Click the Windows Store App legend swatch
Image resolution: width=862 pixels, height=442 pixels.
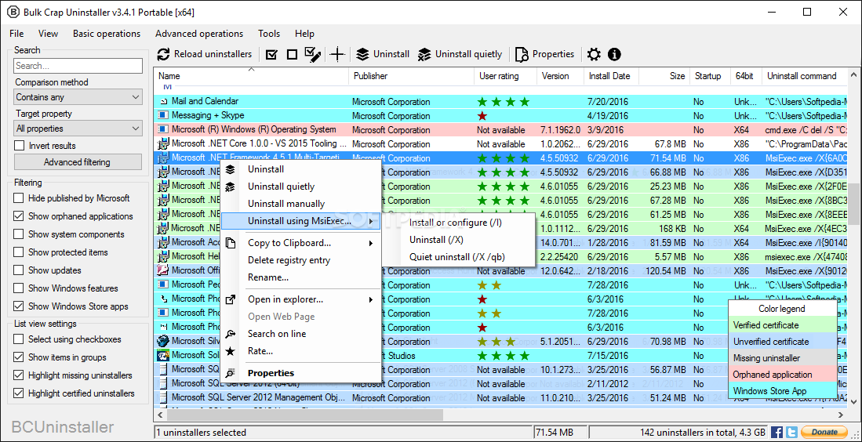point(782,391)
